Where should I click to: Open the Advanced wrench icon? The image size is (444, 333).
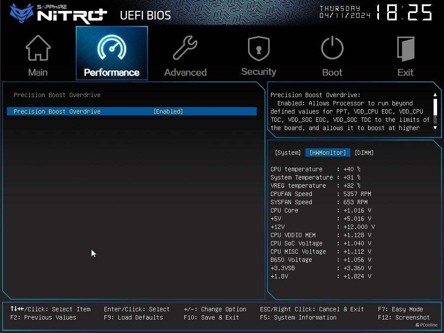185,48
